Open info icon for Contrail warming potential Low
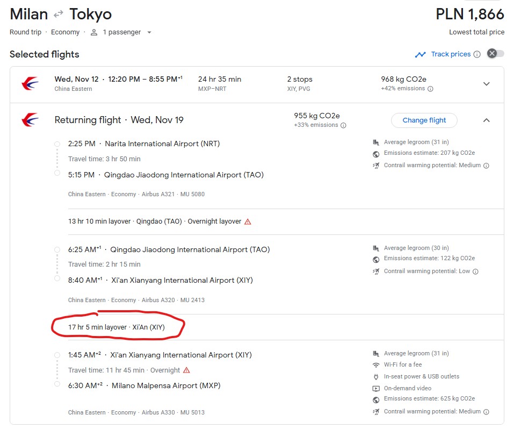The image size is (521, 429). pos(475,271)
